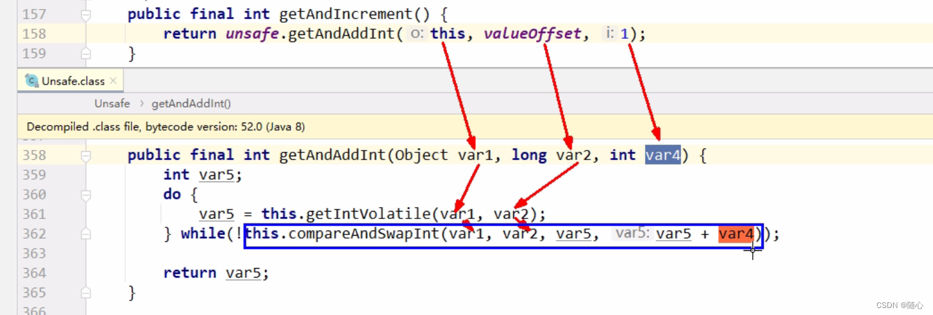Click orange-highlighted var4 on line 362
Image resolution: width=933 pixels, height=315 pixels.
pyautogui.click(x=736, y=234)
